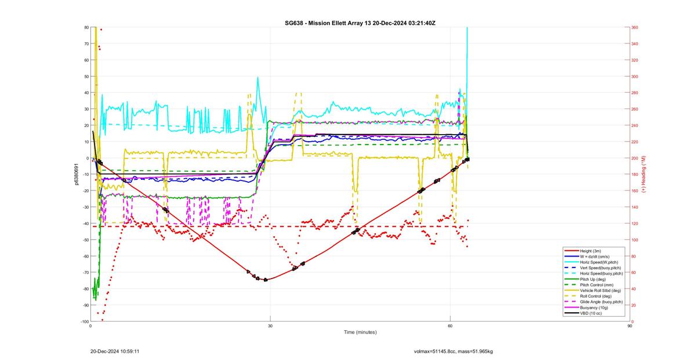Click the 'volmax=51145.8cc, mass=51.965kg' footer text
Screen dimensions: 696x361
453,351
